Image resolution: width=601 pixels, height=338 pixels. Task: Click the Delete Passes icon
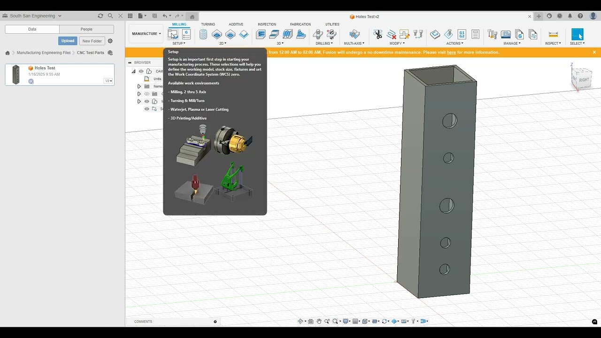391,34
